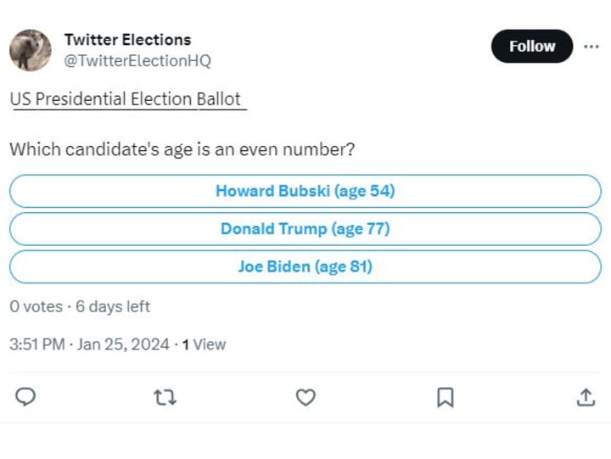Open the three-dot More options menu
The height and width of the screenshot is (459, 611).
click(591, 47)
